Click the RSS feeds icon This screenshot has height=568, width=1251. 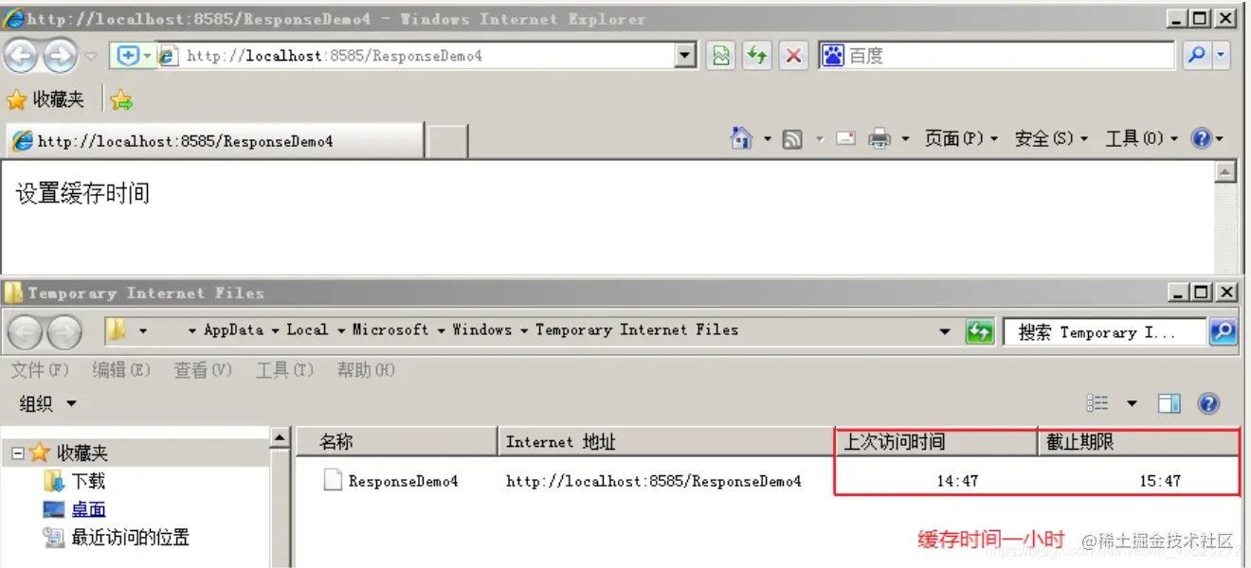[792, 139]
